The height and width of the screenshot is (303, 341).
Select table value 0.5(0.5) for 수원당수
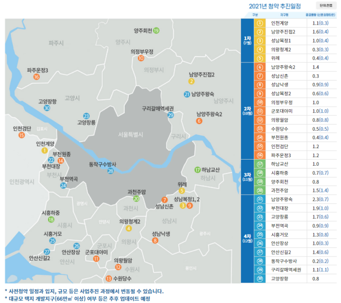pos(320,129)
